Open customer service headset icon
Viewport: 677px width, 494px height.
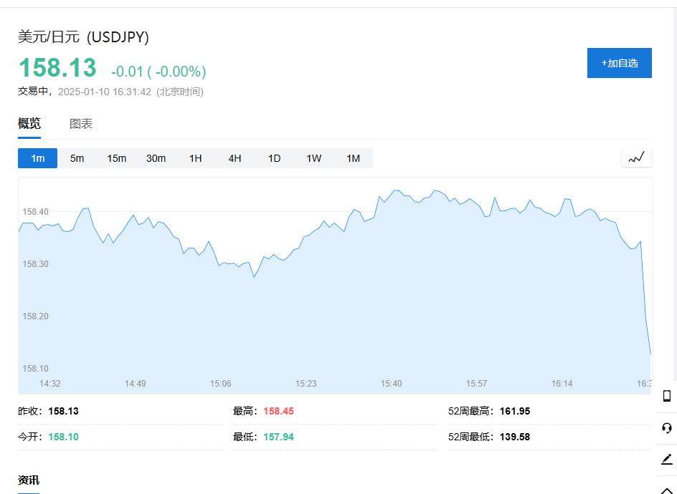point(666,427)
